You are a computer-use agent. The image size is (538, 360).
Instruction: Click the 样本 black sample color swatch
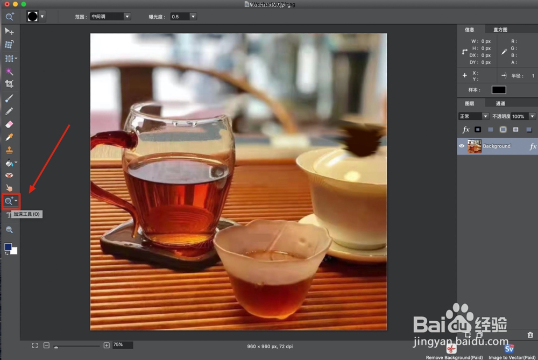click(499, 90)
